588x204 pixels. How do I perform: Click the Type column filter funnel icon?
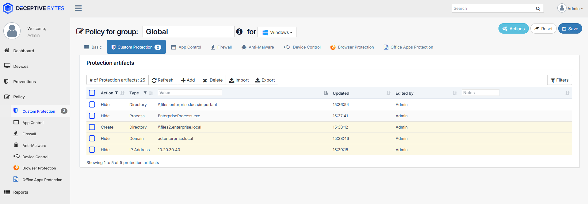[145, 93]
